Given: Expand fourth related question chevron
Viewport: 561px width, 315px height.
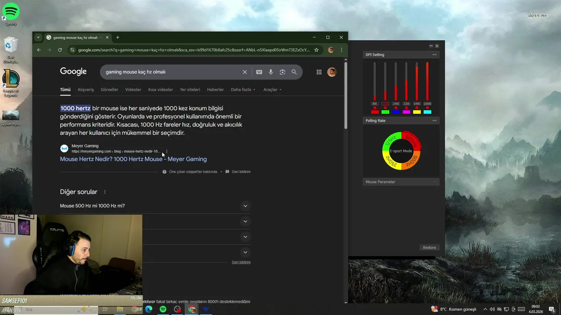Looking at the screenshot, I should point(245,252).
